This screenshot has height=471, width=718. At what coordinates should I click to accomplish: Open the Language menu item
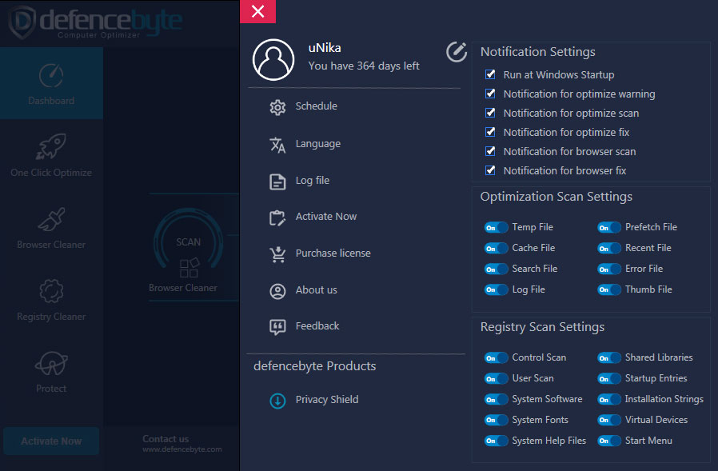[318, 144]
